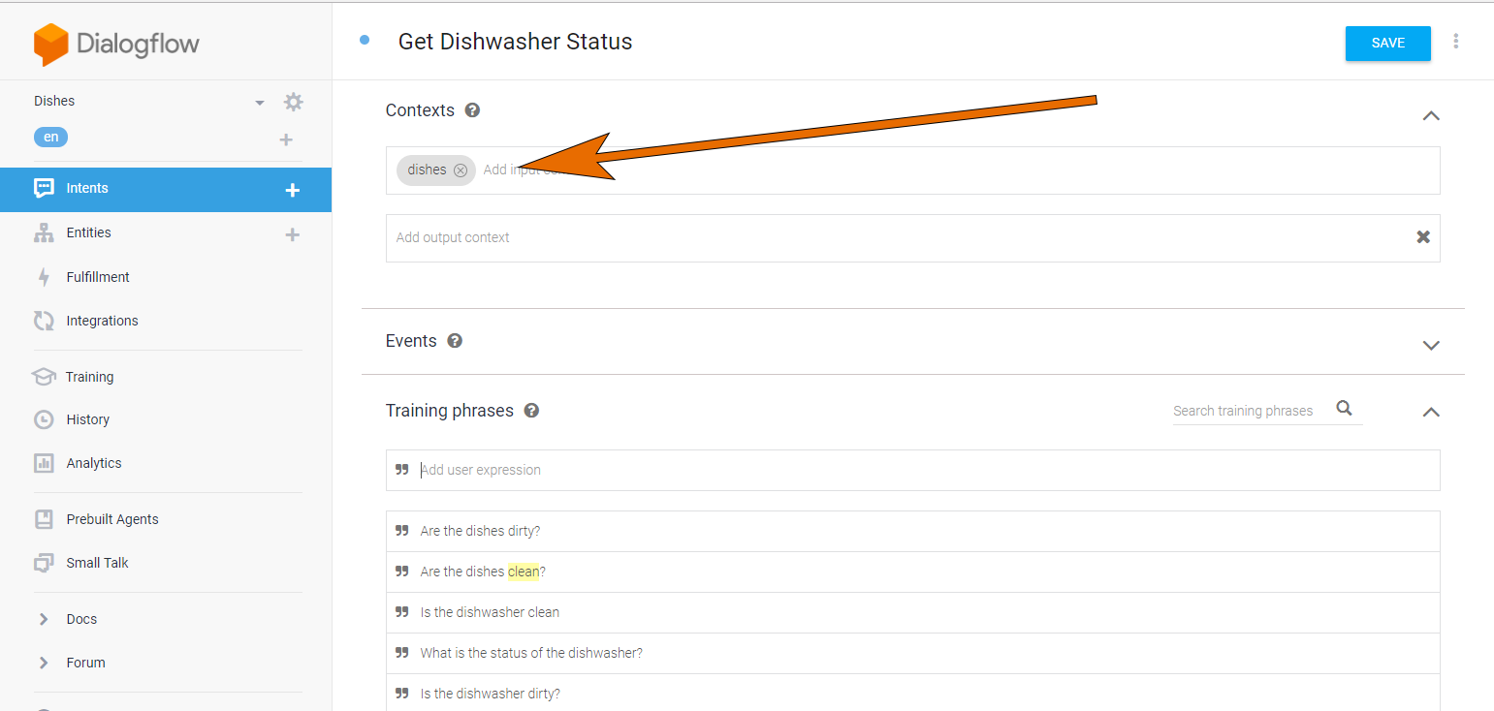Add a new language with plus icon

(x=286, y=139)
